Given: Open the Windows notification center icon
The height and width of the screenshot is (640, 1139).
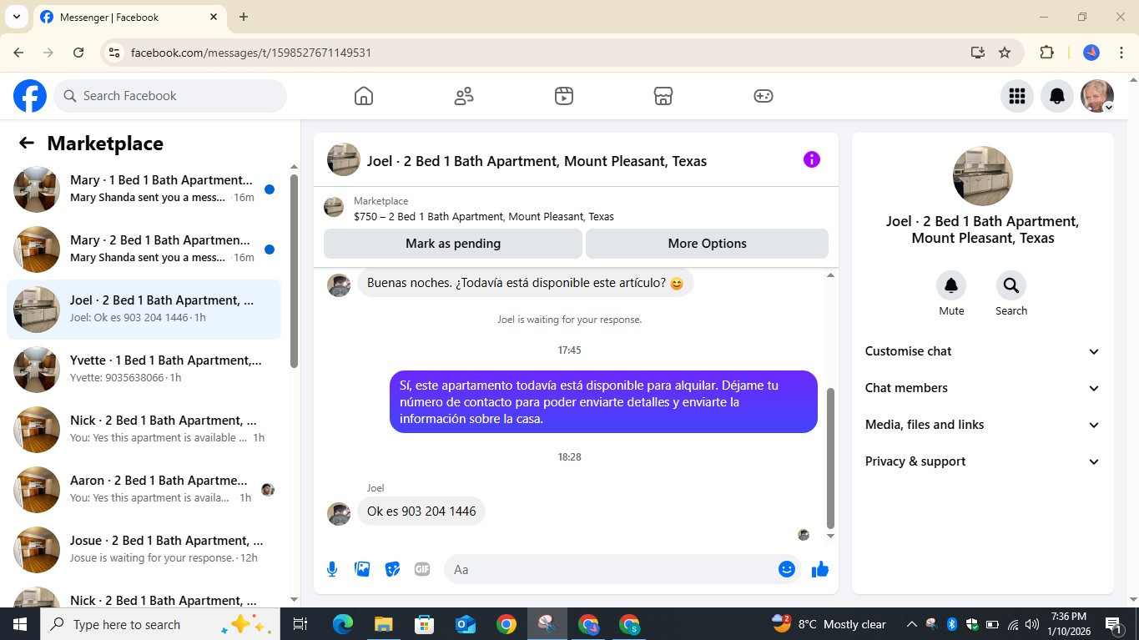Looking at the screenshot, I should tap(1113, 624).
